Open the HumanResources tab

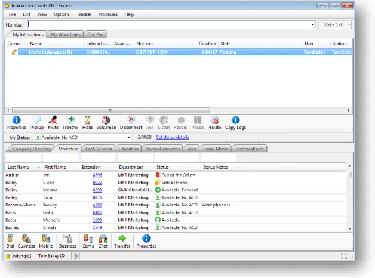pyautogui.click(x=162, y=149)
